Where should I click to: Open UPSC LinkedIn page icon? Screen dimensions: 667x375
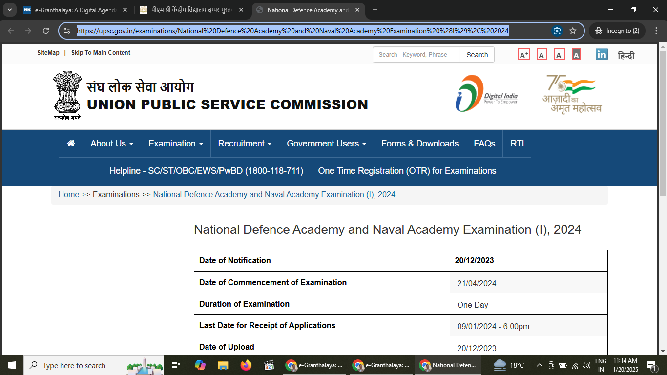click(602, 54)
